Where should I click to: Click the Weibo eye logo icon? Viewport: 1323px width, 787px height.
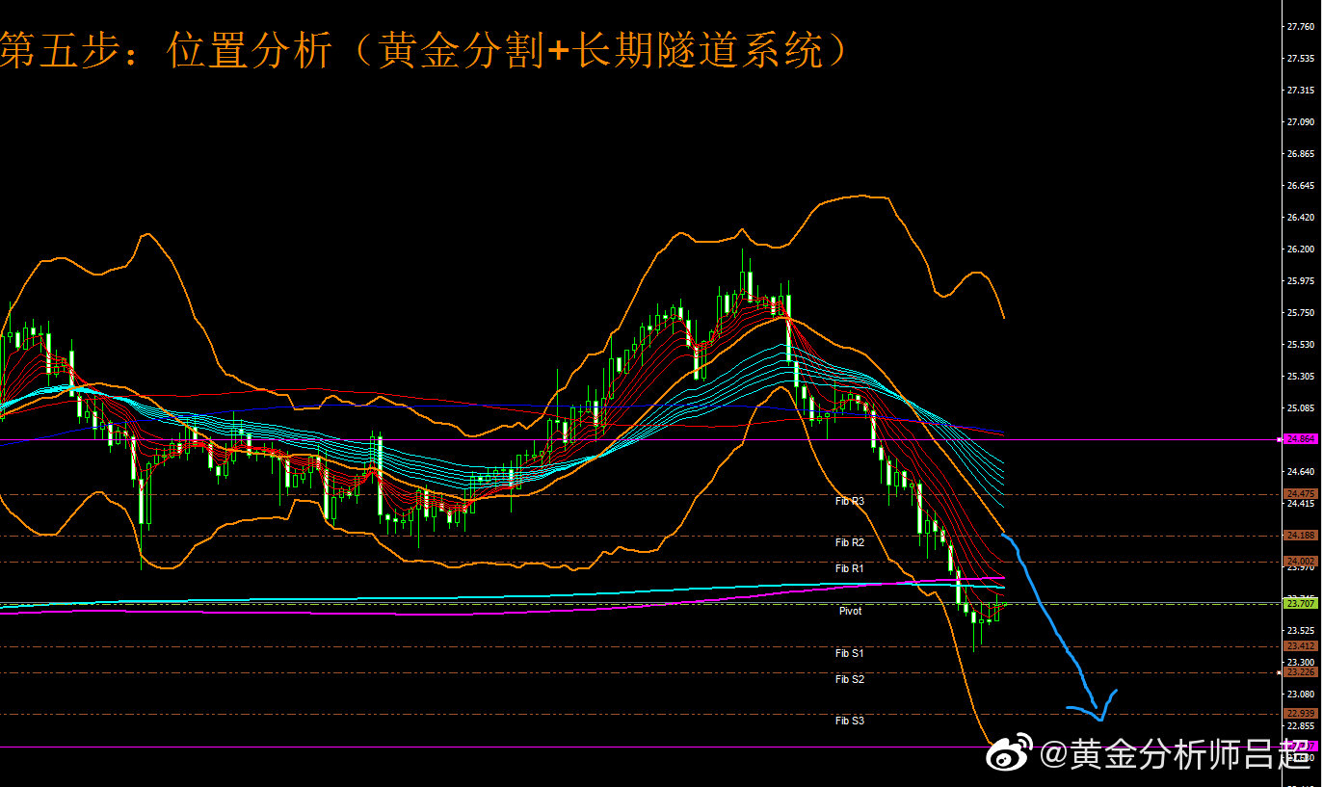pos(1011,752)
